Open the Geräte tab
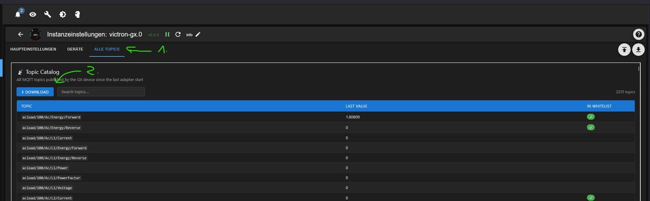 (x=75, y=49)
